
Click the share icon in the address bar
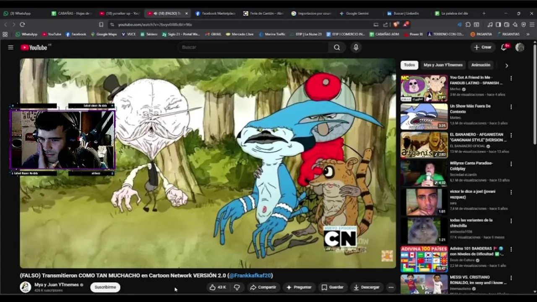pyautogui.click(x=386, y=25)
